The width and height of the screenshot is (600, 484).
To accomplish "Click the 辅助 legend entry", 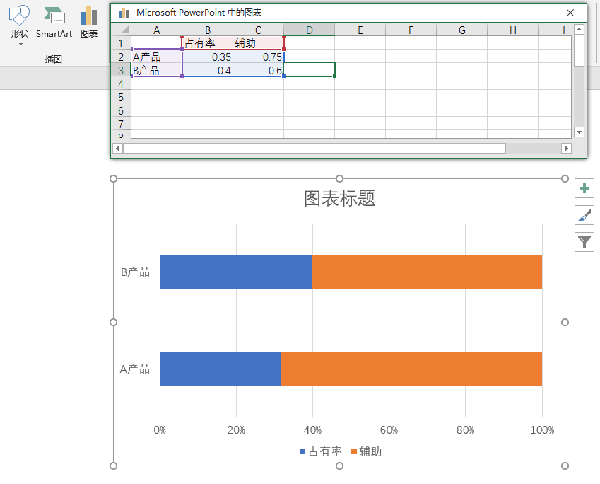I will click(366, 451).
